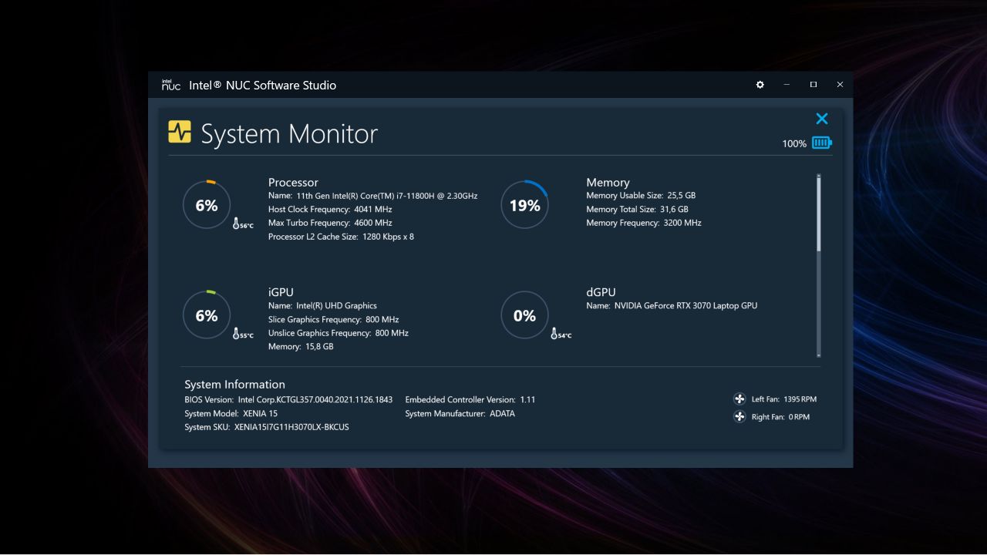Click the iGPU 6% usage gauge

click(207, 315)
